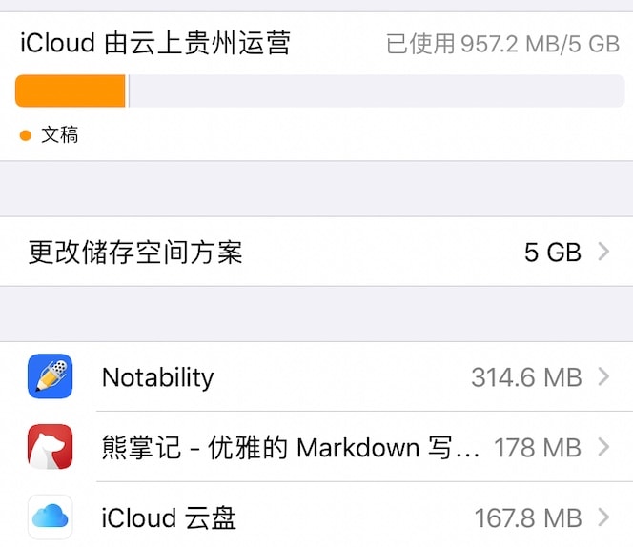Click the iCloud 由云上贵州运营 heading

click(x=155, y=42)
